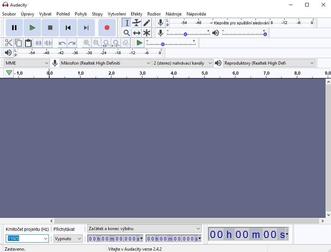Open the Reproduktory playback device dropdown

pyautogui.click(x=269, y=63)
